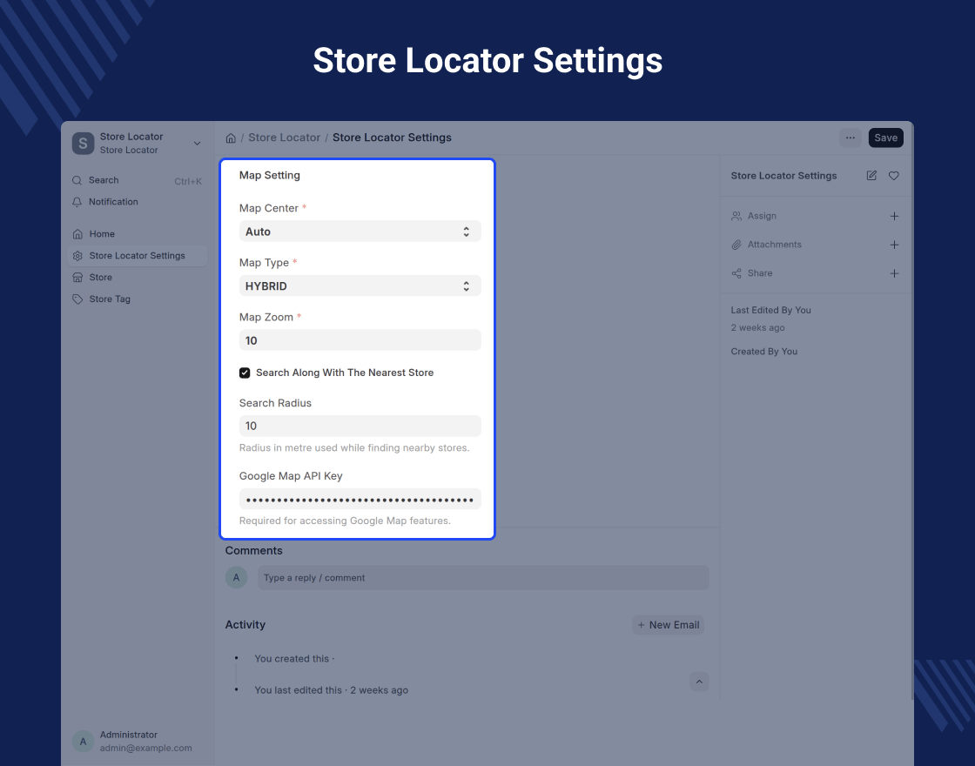
Task: Open the three-dots more options menu
Action: pyautogui.click(x=850, y=138)
